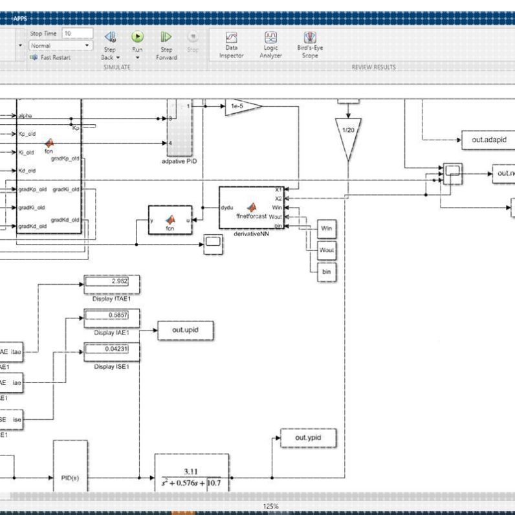Click the Run simulation button
The width and height of the screenshot is (515, 515).
137,36
